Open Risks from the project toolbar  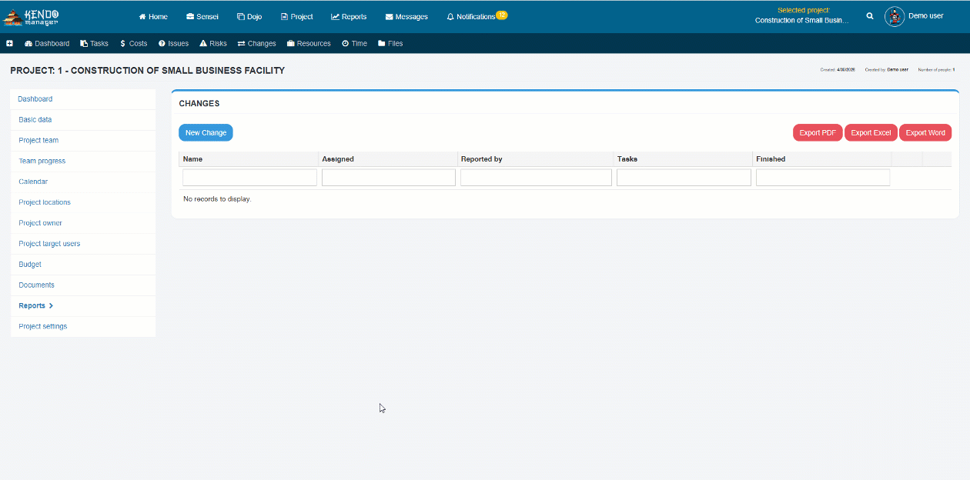click(x=213, y=44)
